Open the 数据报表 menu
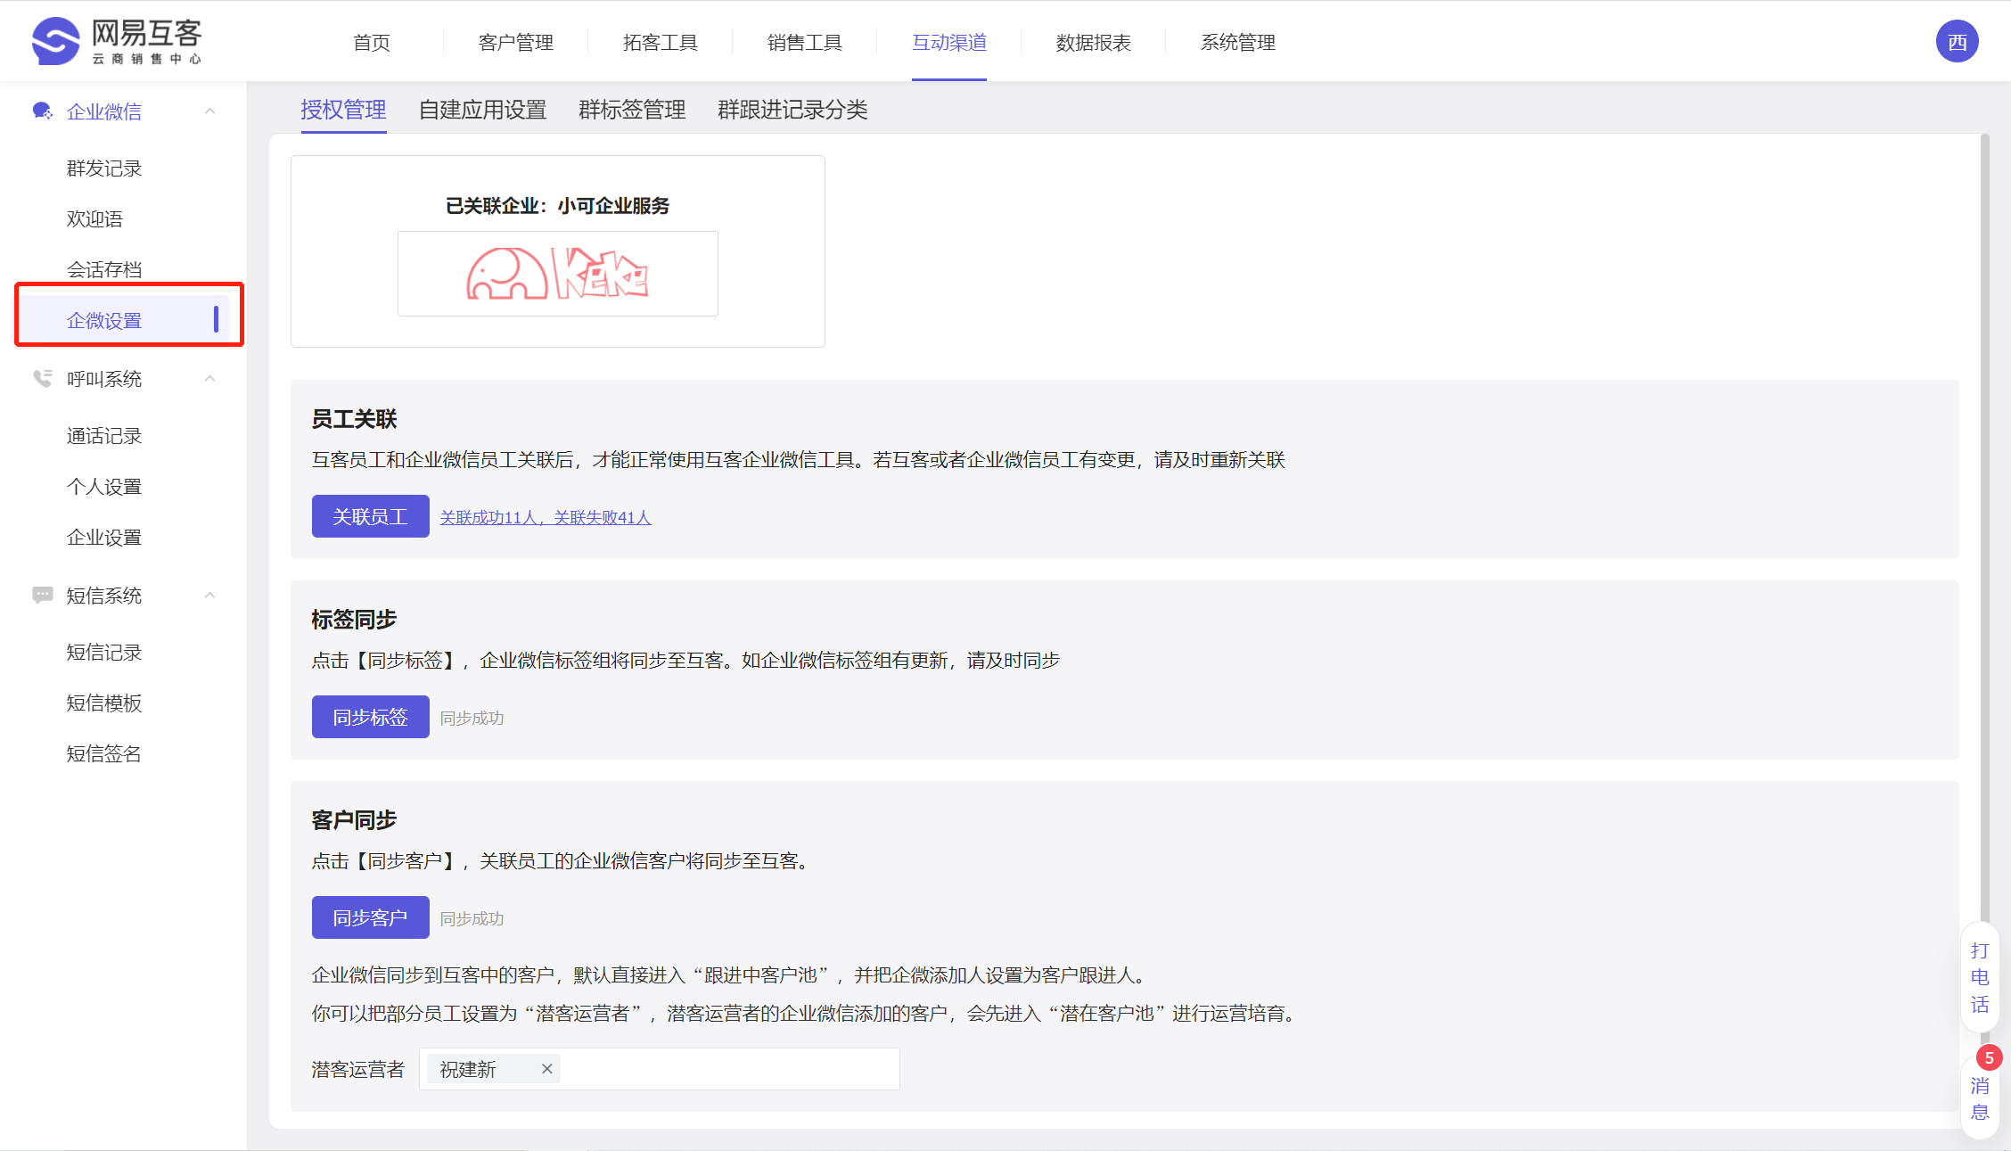 click(1094, 42)
